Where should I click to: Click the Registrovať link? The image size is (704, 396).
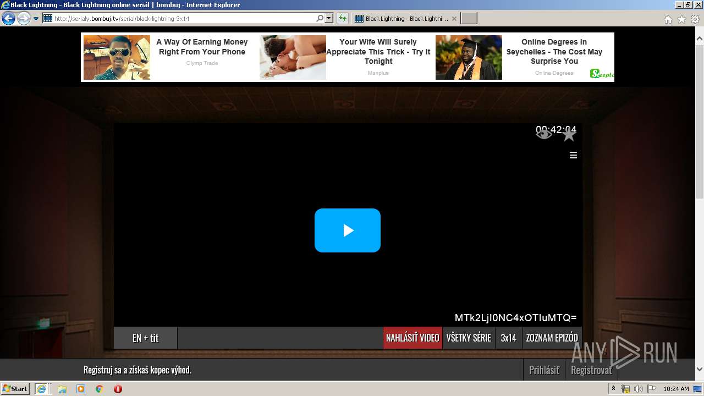[591, 370]
